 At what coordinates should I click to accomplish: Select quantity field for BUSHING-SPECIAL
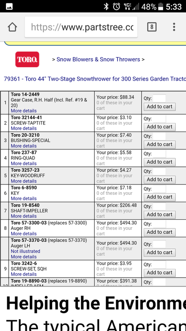[x=159, y=136]
